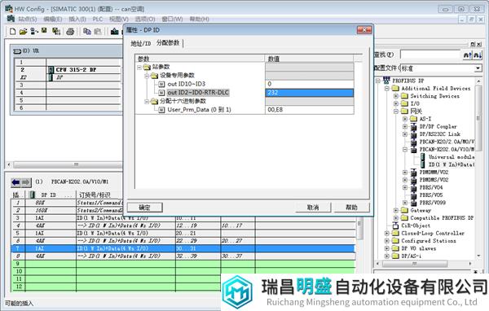Viewport: 489px width, 311px height.
Task: Expand the Closed-Loop Controller folder
Action: coord(387,233)
